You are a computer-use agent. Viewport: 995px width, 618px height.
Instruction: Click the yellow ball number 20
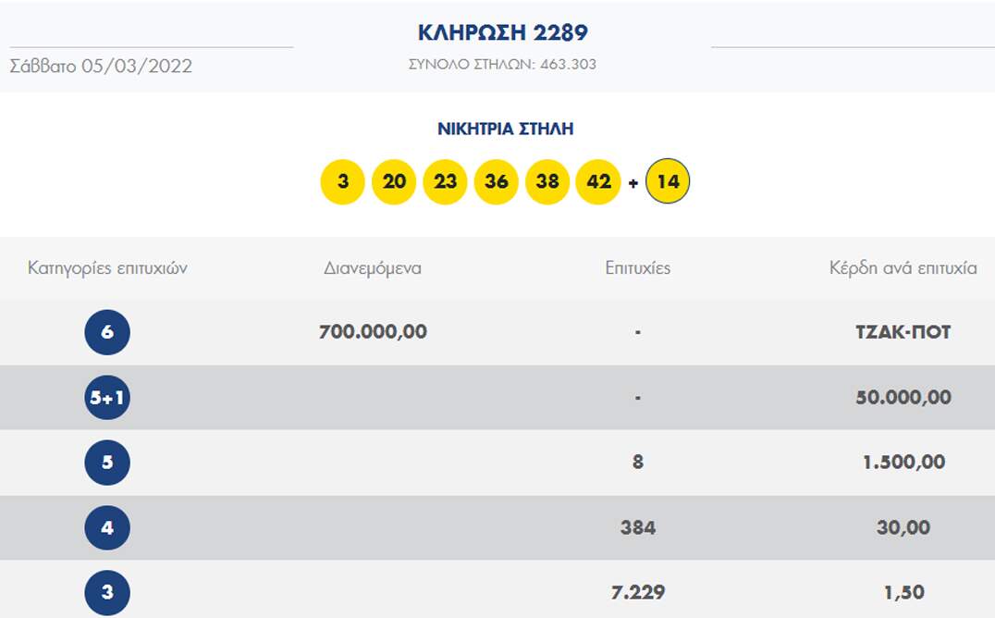pyautogui.click(x=394, y=181)
